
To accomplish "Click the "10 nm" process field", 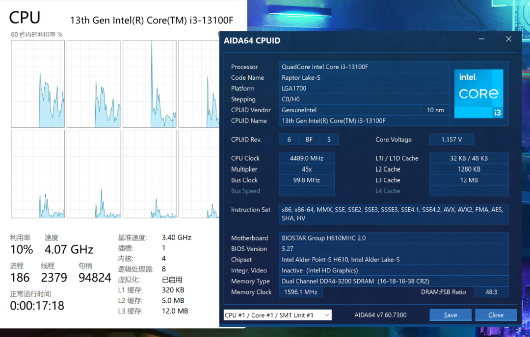I will click(436, 110).
